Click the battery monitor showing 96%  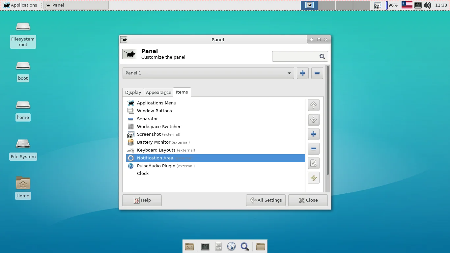(392, 5)
